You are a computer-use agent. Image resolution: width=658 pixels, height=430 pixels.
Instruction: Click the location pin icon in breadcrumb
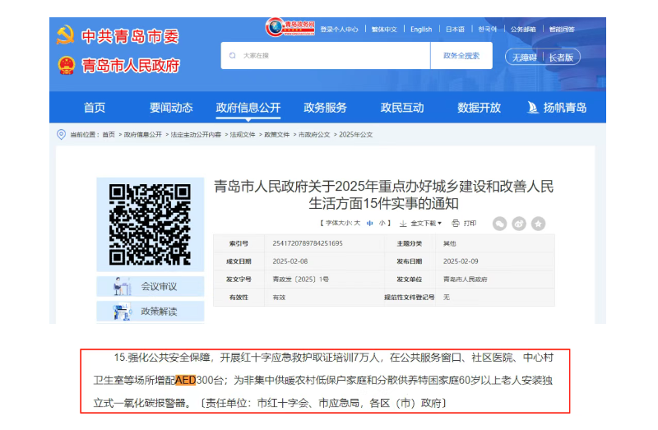point(61,134)
